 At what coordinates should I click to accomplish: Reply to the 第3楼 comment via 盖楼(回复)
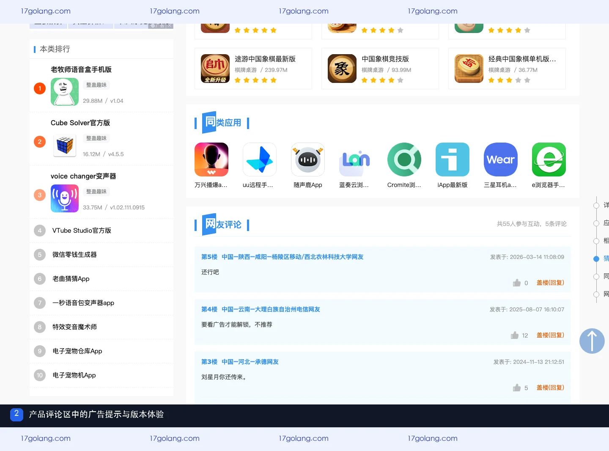(550, 388)
